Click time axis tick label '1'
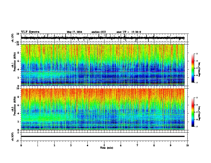Image resolution: width=211 pixels, height=163 pixels. 38,145
